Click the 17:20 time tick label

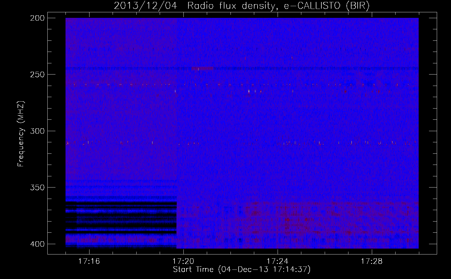coord(183,261)
